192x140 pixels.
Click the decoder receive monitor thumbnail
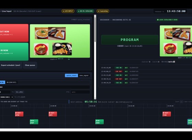(x=176, y=41)
